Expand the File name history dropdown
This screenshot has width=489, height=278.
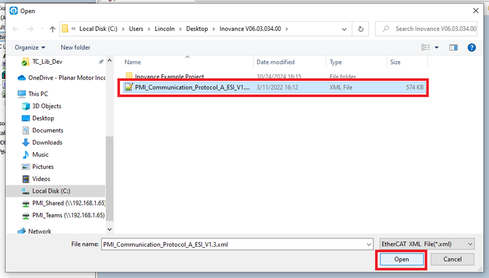point(369,244)
